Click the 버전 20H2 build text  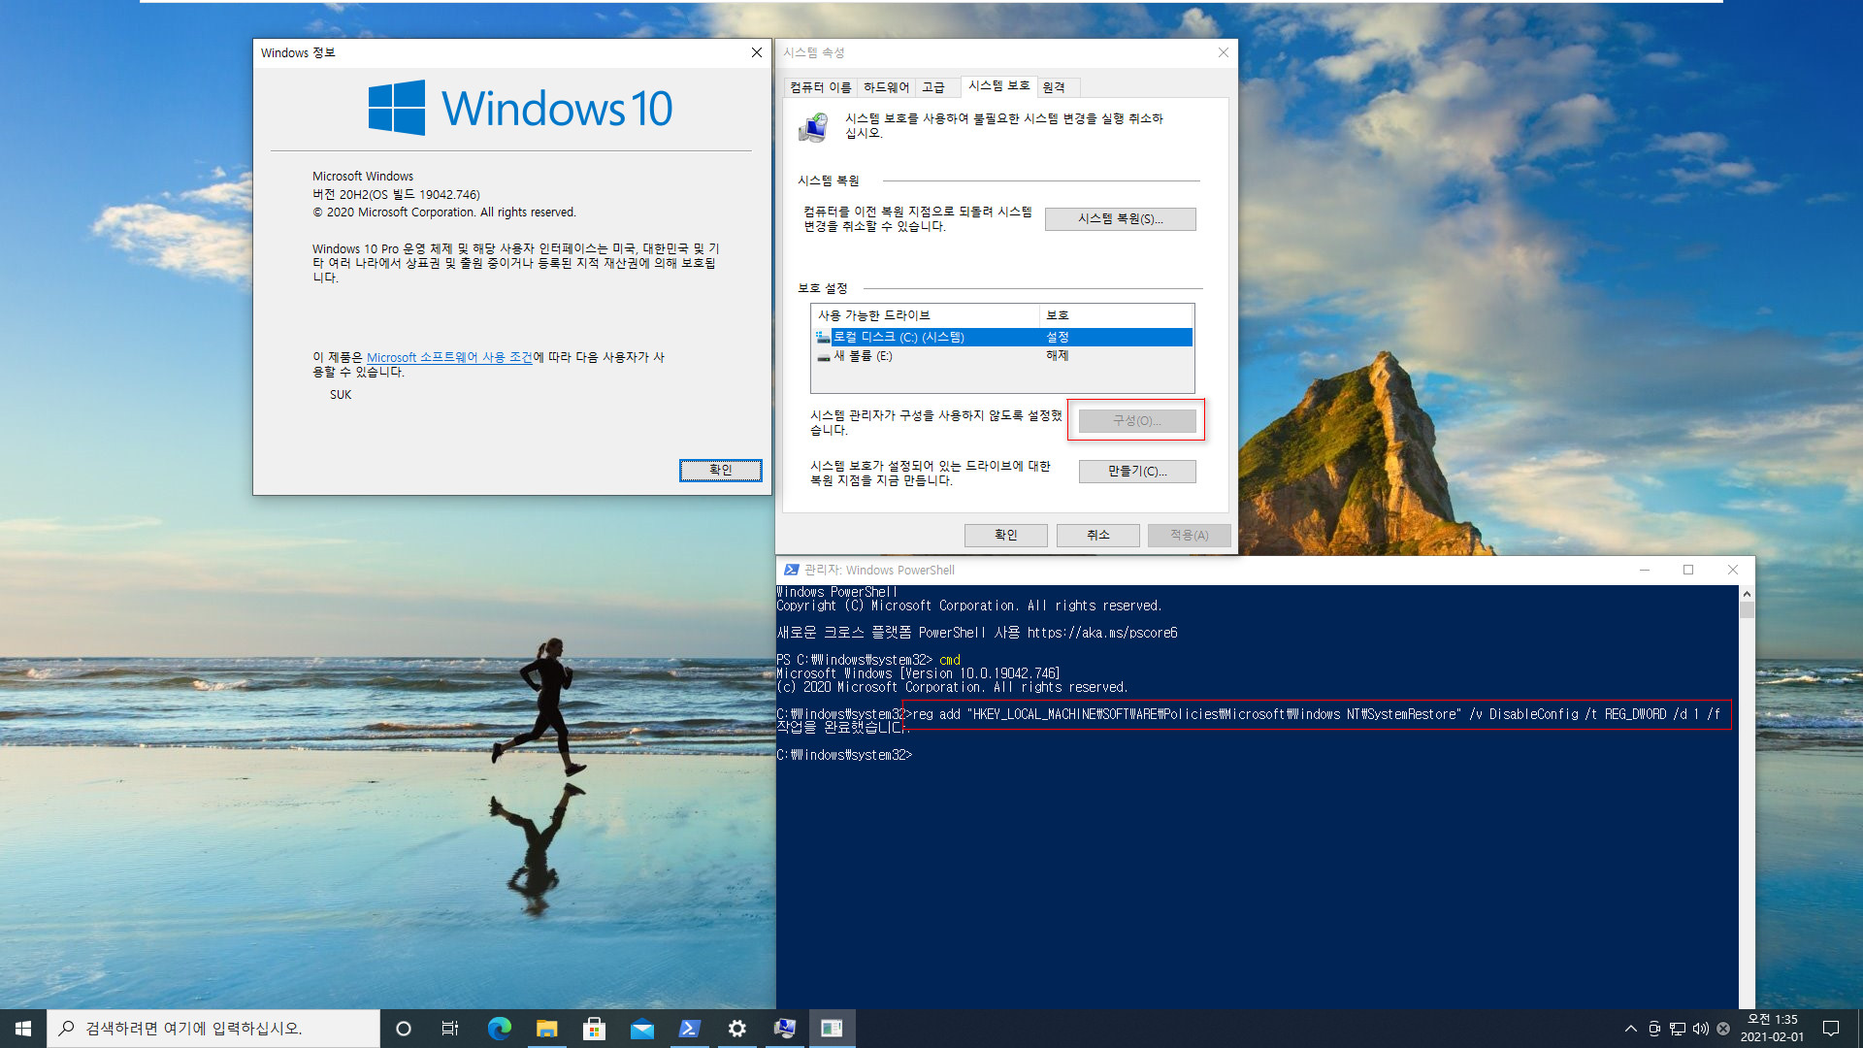coord(396,194)
